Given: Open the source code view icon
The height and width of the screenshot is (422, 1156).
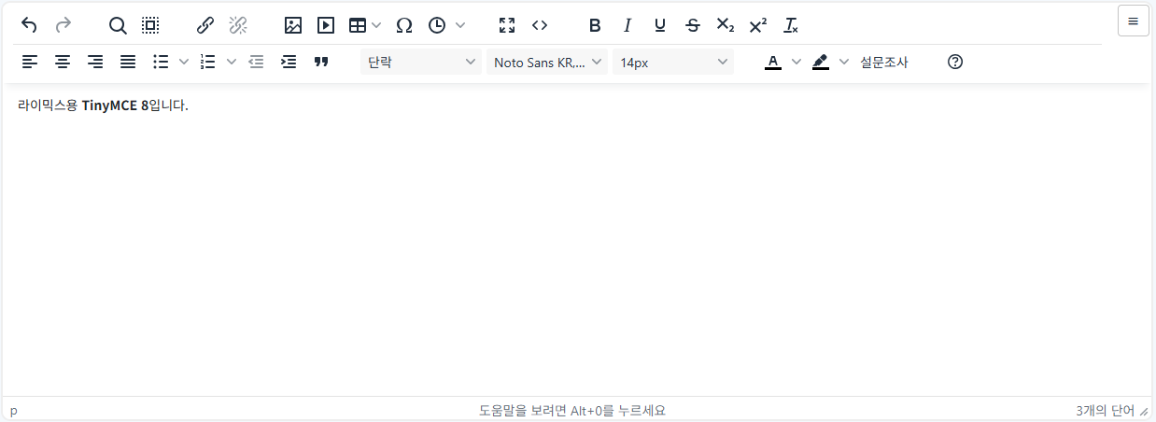Looking at the screenshot, I should [x=539, y=25].
